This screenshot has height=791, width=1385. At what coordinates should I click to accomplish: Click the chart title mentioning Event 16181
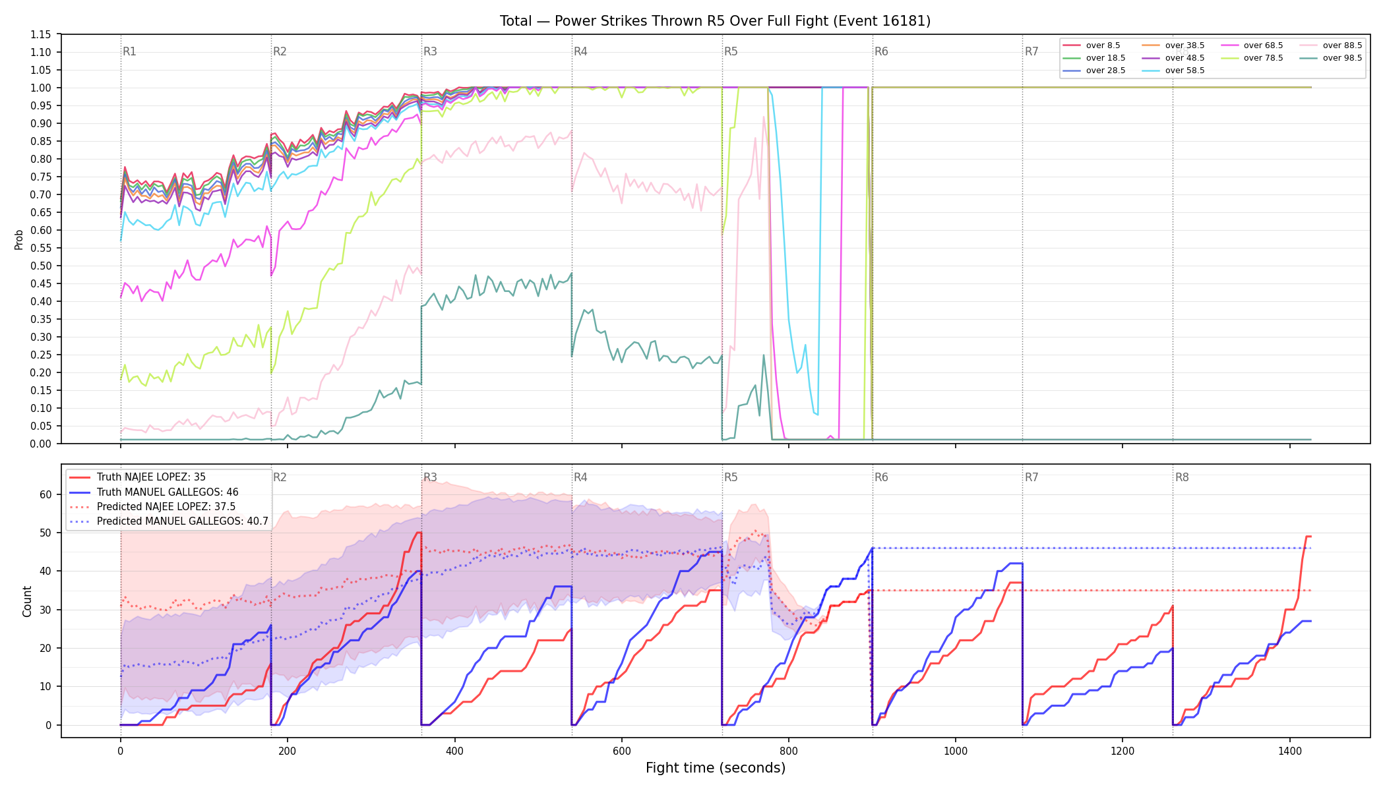[715, 21]
